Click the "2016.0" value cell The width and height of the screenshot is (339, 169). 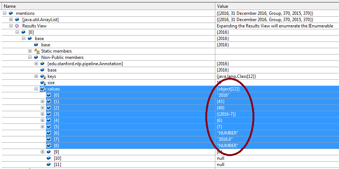(x=225, y=139)
